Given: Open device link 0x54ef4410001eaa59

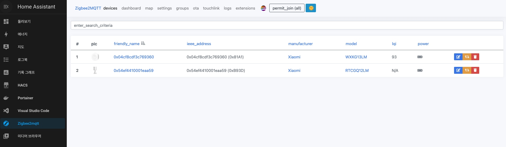Looking at the screenshot, I should 134,71.
